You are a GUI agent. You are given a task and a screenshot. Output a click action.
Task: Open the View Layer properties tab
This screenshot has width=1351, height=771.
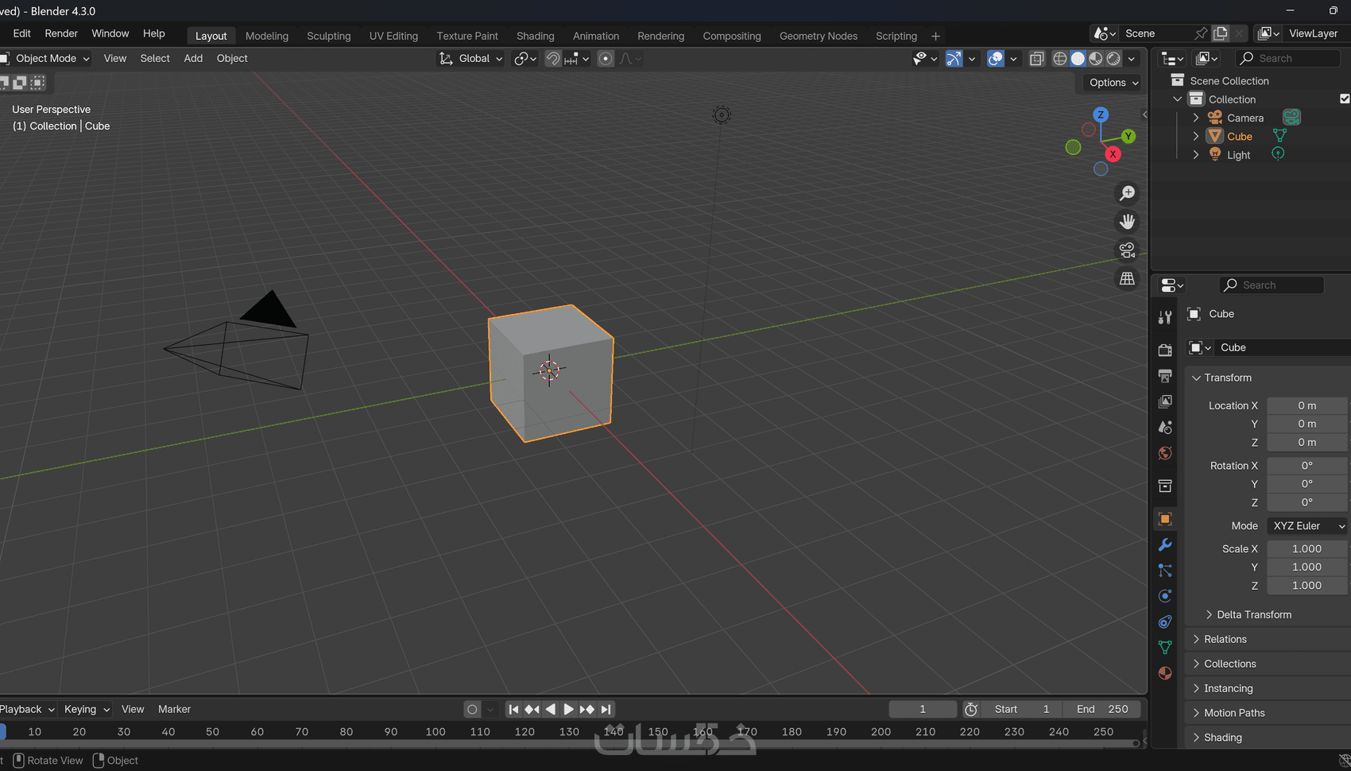pos(1165,401)
